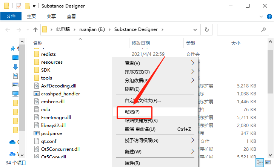Click Substance Designer in the address path
The width and height of the screenshot is (274, 167).
pos(136,29)
